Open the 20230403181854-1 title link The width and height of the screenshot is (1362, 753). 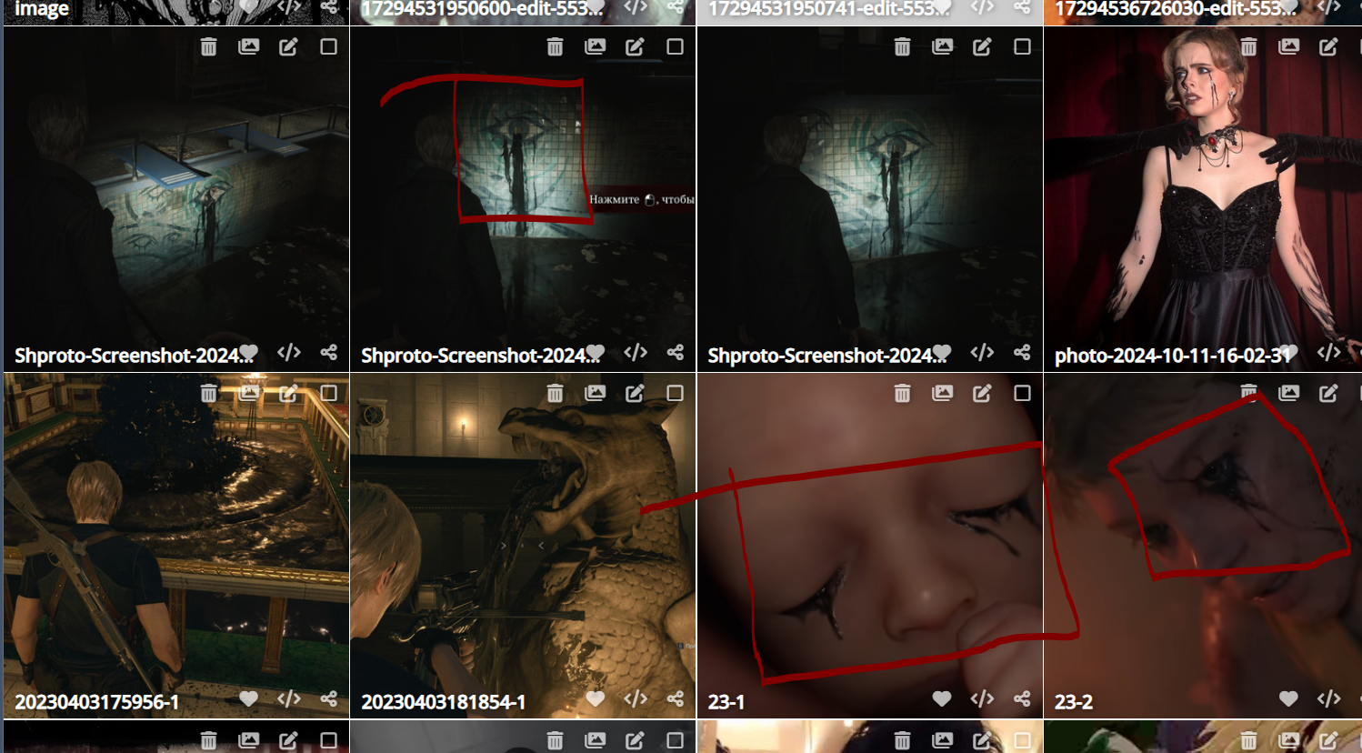[x=443, y=702]
